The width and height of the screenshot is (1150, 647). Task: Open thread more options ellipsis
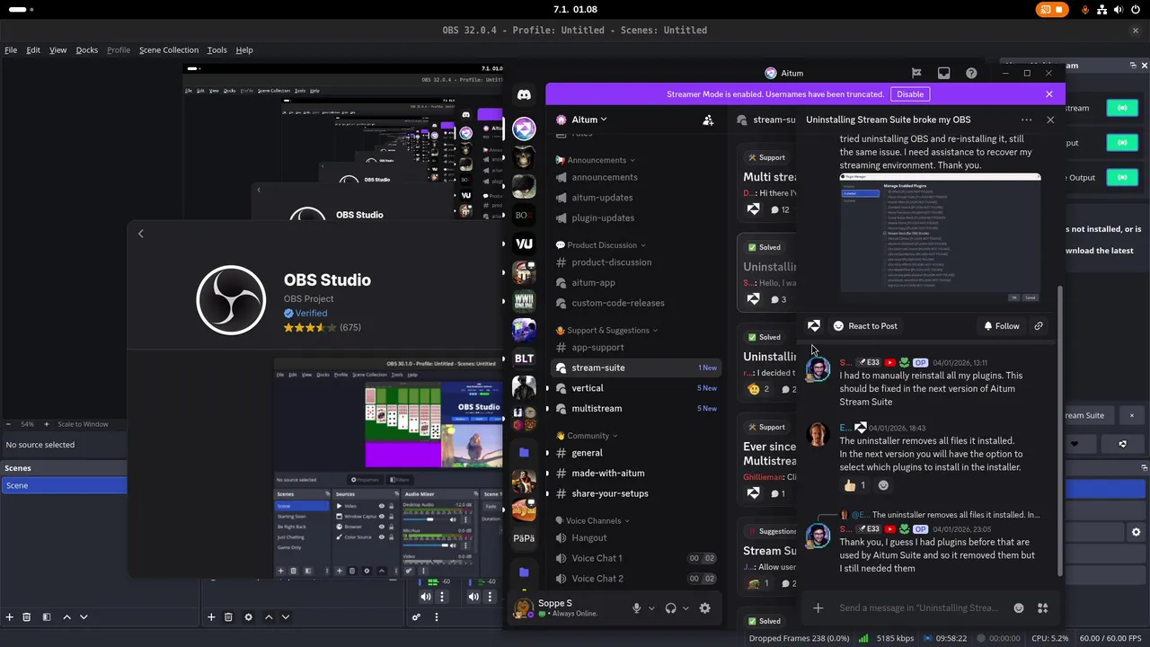[1027, 120]
